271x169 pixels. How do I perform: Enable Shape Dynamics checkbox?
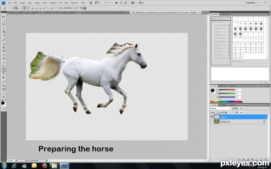click(x=213, y=25)
